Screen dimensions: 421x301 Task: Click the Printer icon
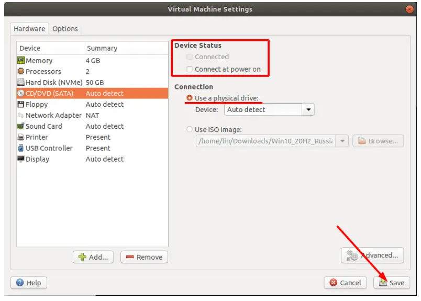click(x=20, y=137)
